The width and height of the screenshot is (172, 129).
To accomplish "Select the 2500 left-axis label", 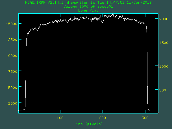I will [13, 103].
